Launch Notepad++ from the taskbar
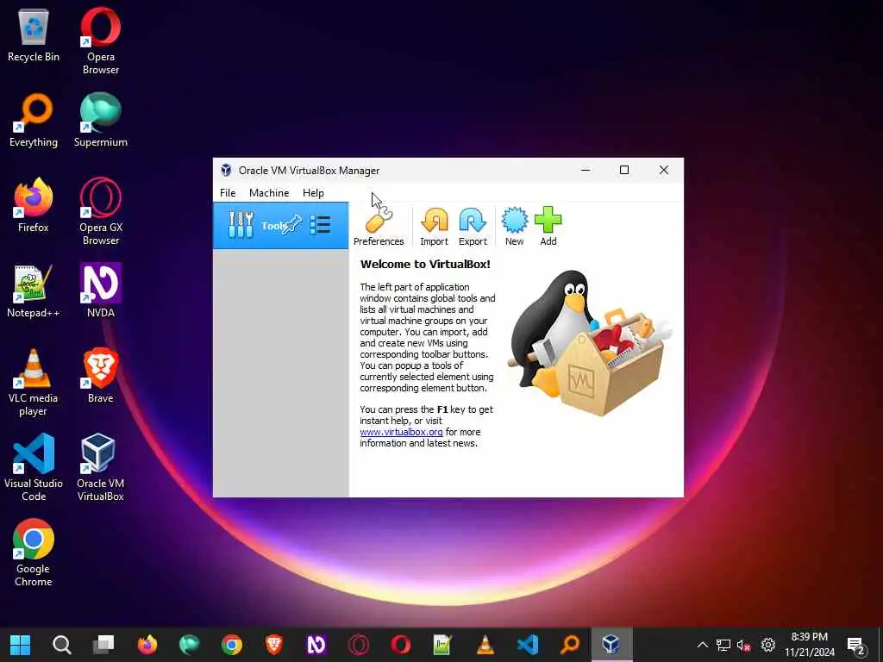Screen dimensions: 883x662 (x=442, y=645)
